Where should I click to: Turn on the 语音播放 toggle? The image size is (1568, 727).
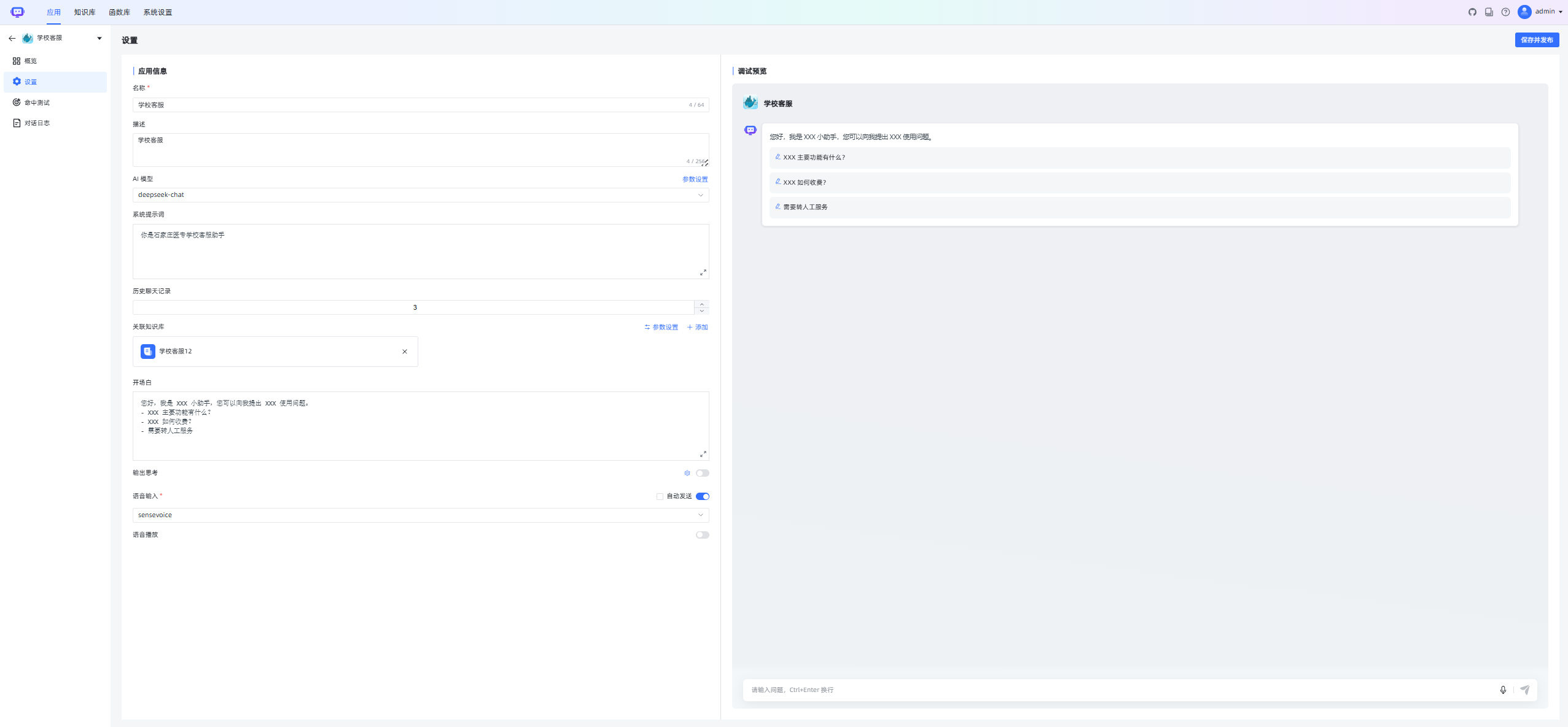pyautogui.click(x=702, y=535)
